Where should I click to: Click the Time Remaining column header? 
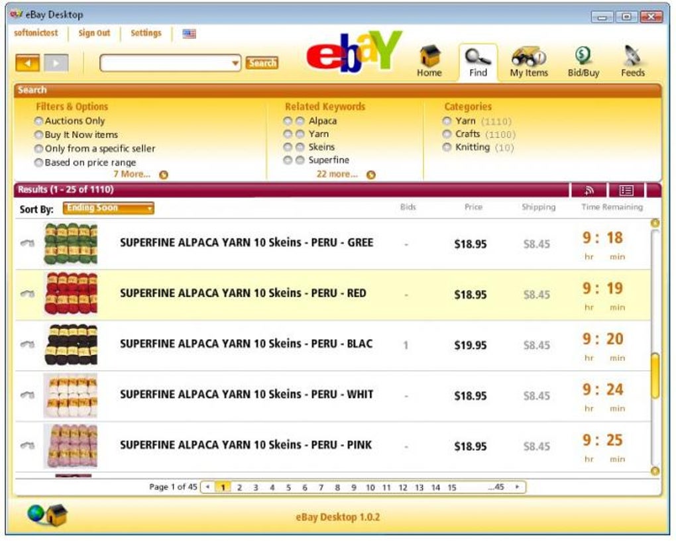point(612,207)
